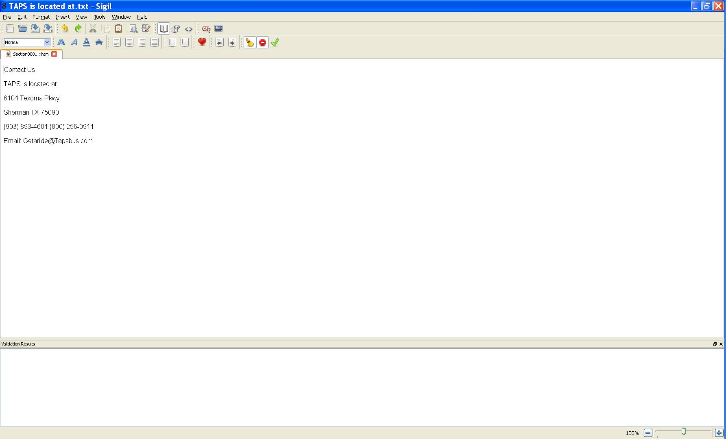Justify the text
726x439 pixels.
point(155,42)
